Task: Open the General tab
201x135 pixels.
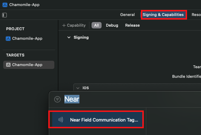Action: point(127,15)
